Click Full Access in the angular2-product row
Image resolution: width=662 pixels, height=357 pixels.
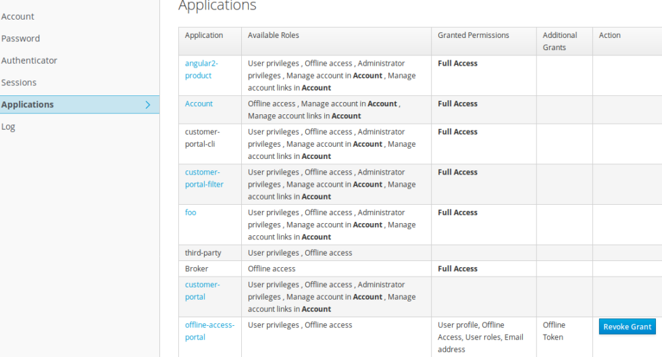click(458, 64)
